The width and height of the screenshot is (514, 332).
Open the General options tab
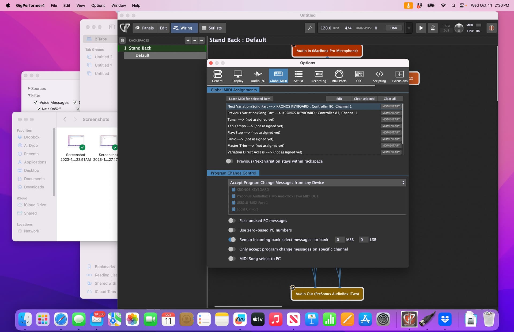click(x=217, y=76)
